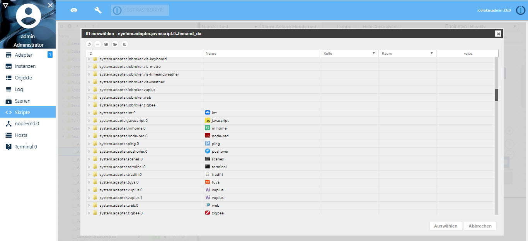Expand system.adapter.iobroker.vis-metro node

(89, 67)
